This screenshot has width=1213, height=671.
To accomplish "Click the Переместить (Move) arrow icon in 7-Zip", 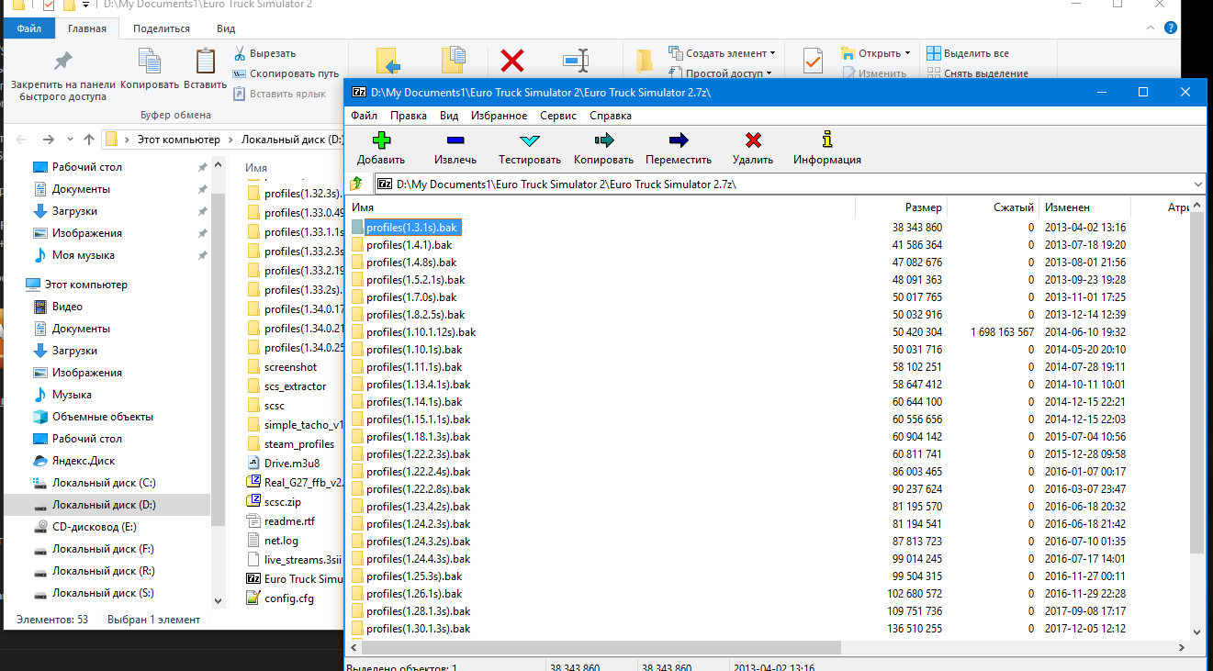I will click(x=679, y=140).
